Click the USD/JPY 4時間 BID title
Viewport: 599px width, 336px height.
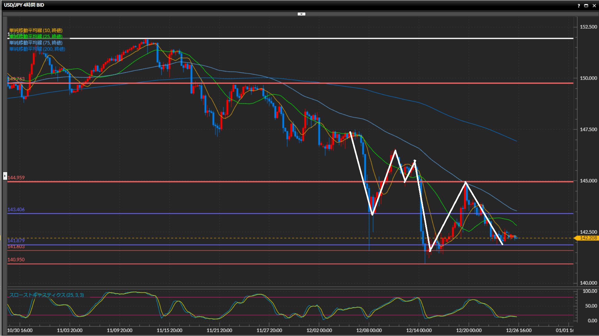click(24, 5)
